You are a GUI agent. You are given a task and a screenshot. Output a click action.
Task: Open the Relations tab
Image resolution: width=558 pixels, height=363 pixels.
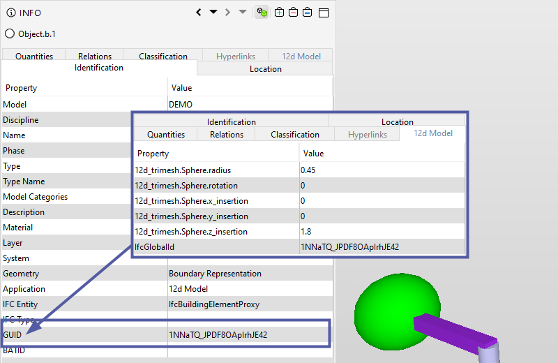(94, 57)
